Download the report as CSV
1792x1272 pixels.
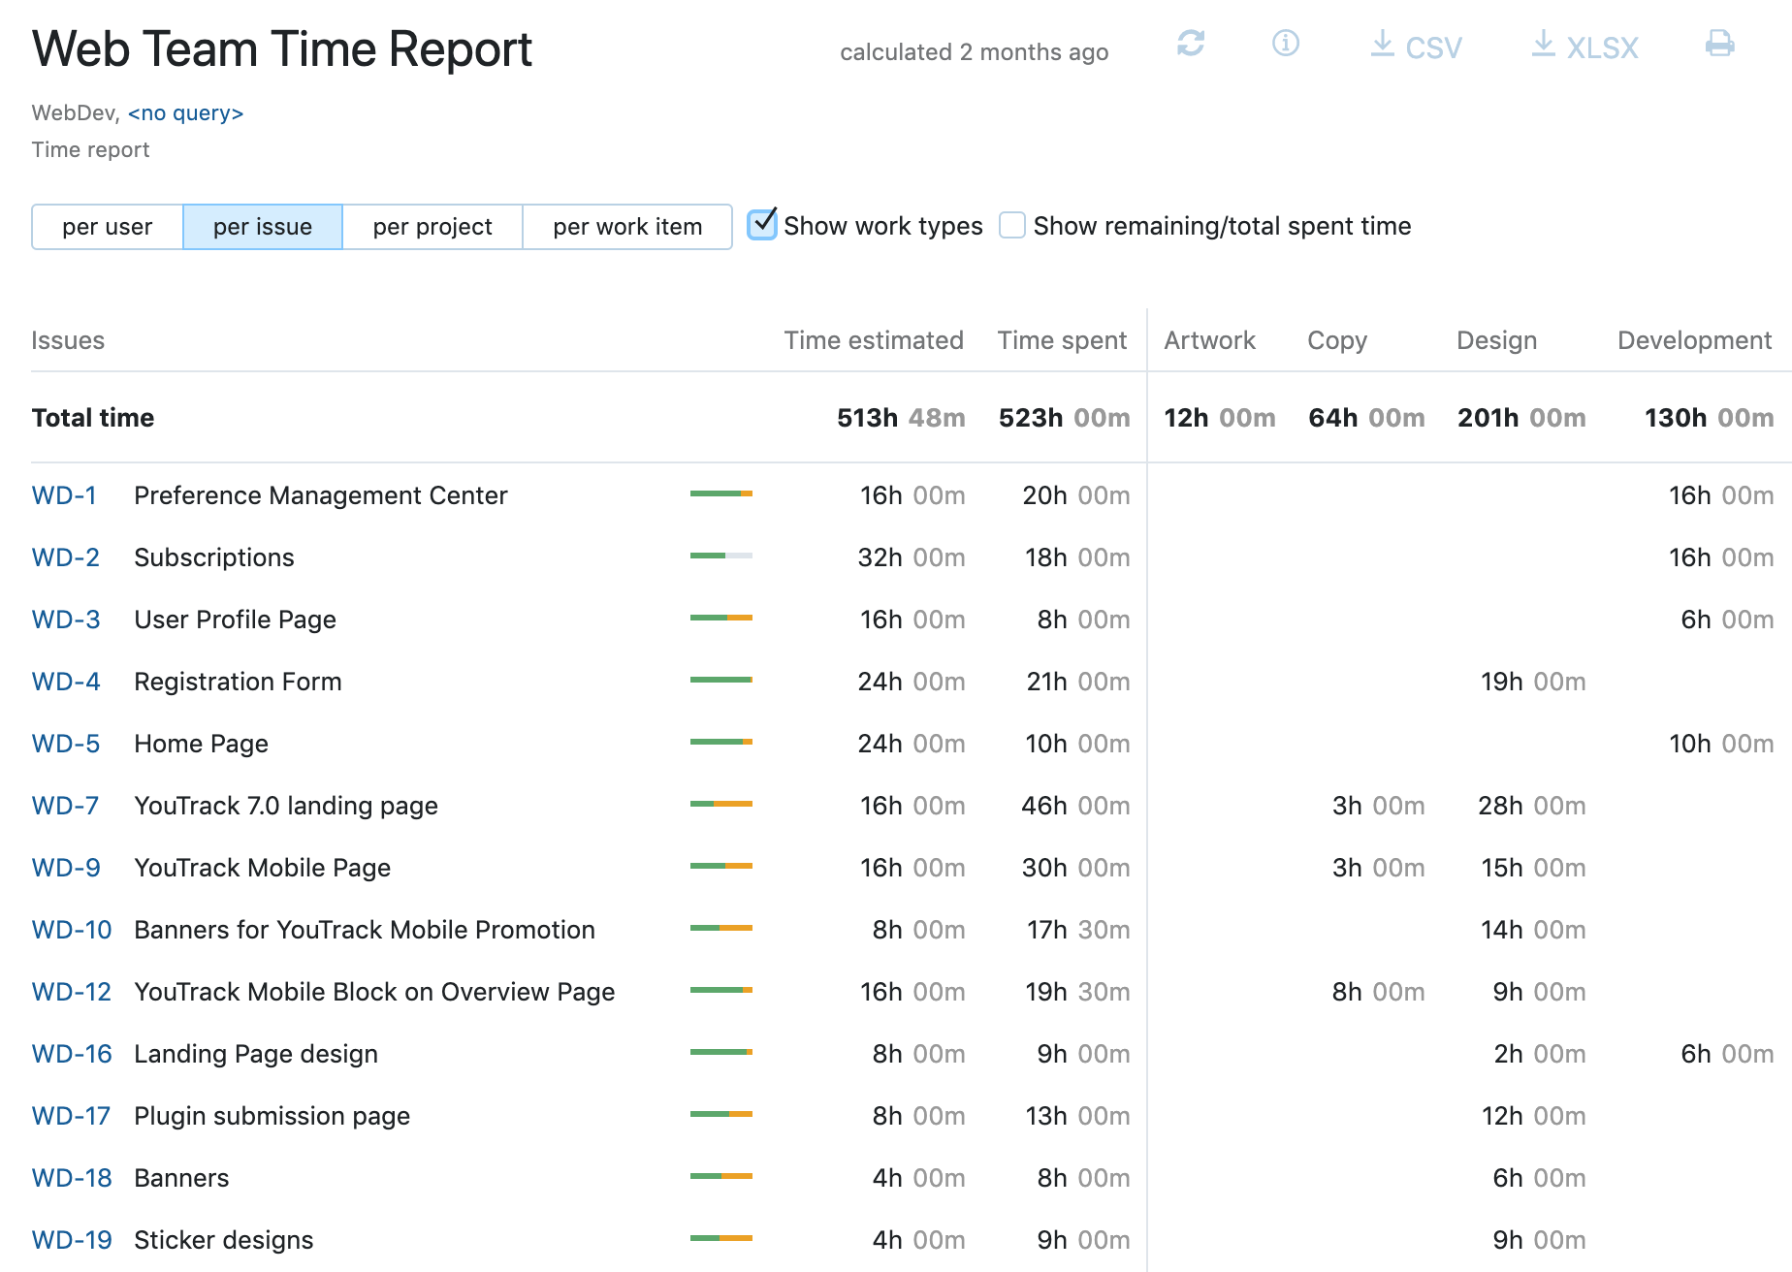click(x=1416, y=47)
